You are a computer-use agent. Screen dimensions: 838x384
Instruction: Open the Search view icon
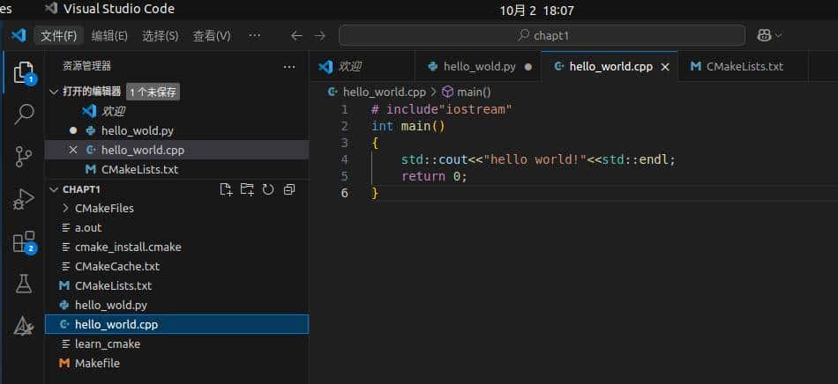(24, 114)
